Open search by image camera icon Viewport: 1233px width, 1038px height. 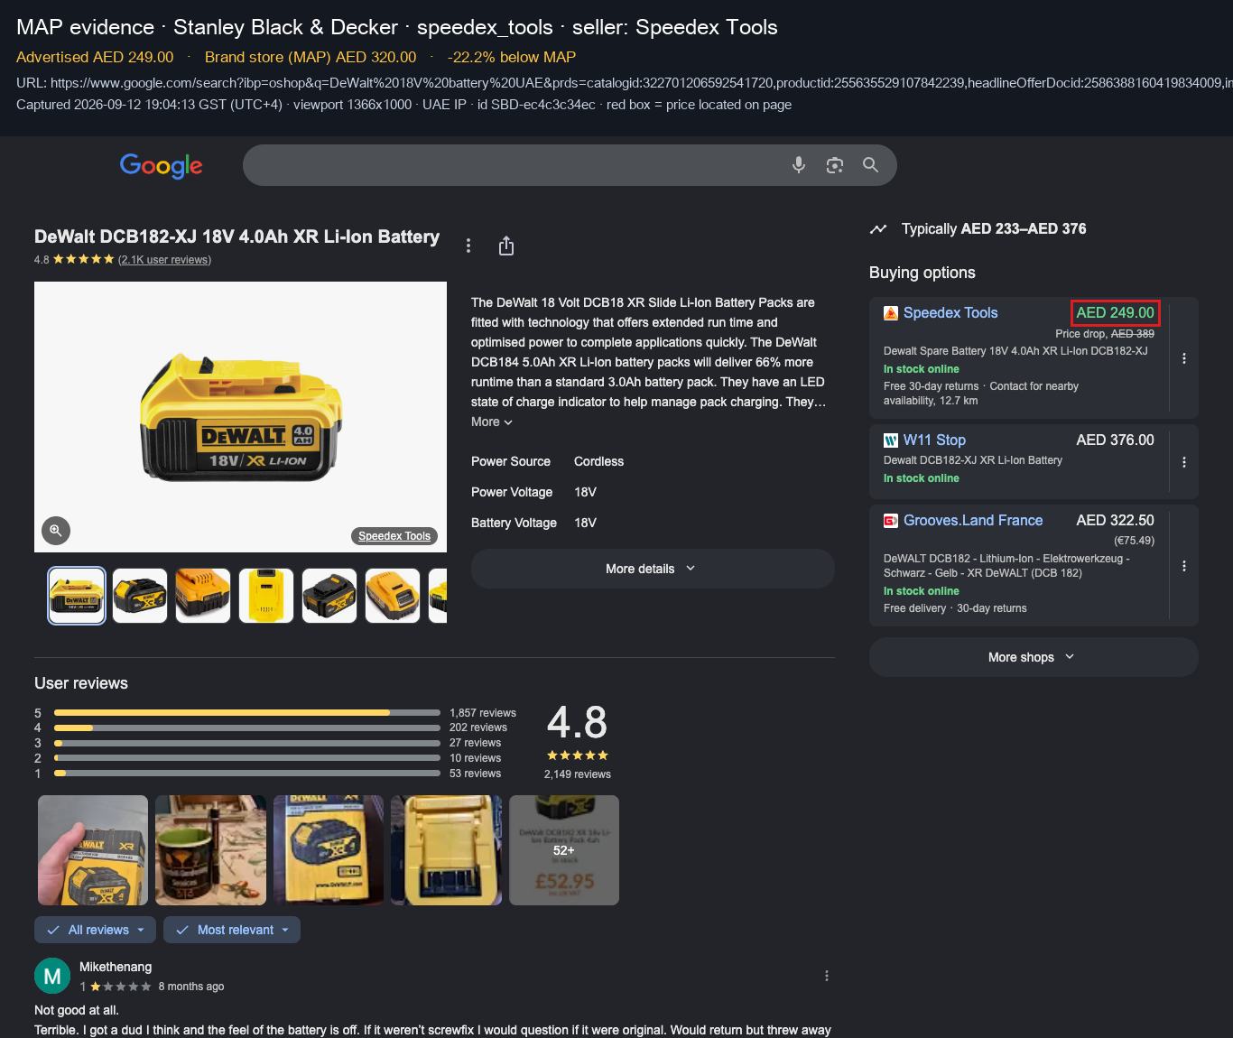pyautogui.click(x=835, y=165)
